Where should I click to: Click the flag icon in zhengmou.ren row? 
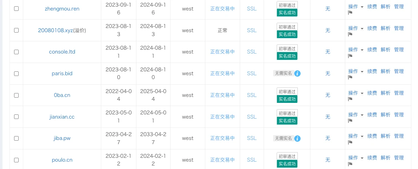(350, 13)
